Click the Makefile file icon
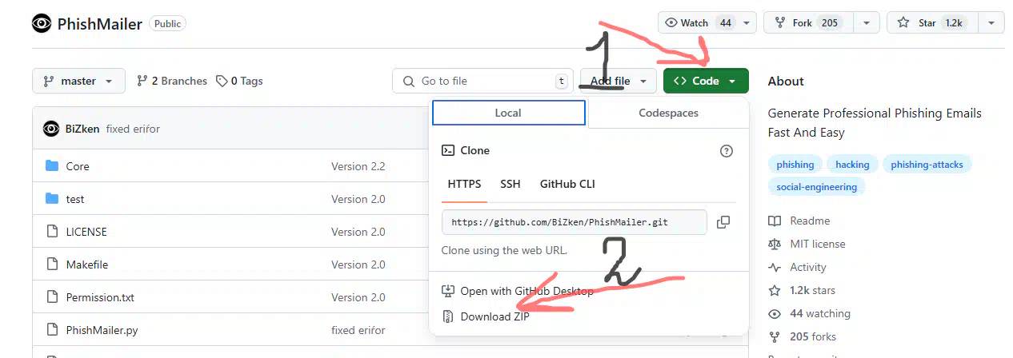This screenshot has height=358, width=1013. pos(52,265)
